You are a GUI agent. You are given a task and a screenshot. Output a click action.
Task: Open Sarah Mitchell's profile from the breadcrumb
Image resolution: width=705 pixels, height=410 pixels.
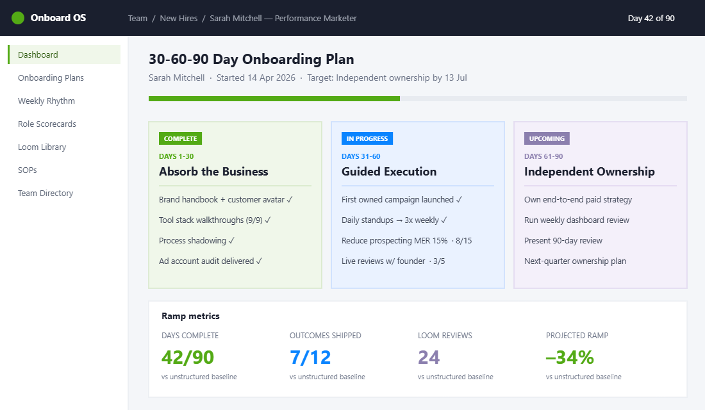pos(283,18)
